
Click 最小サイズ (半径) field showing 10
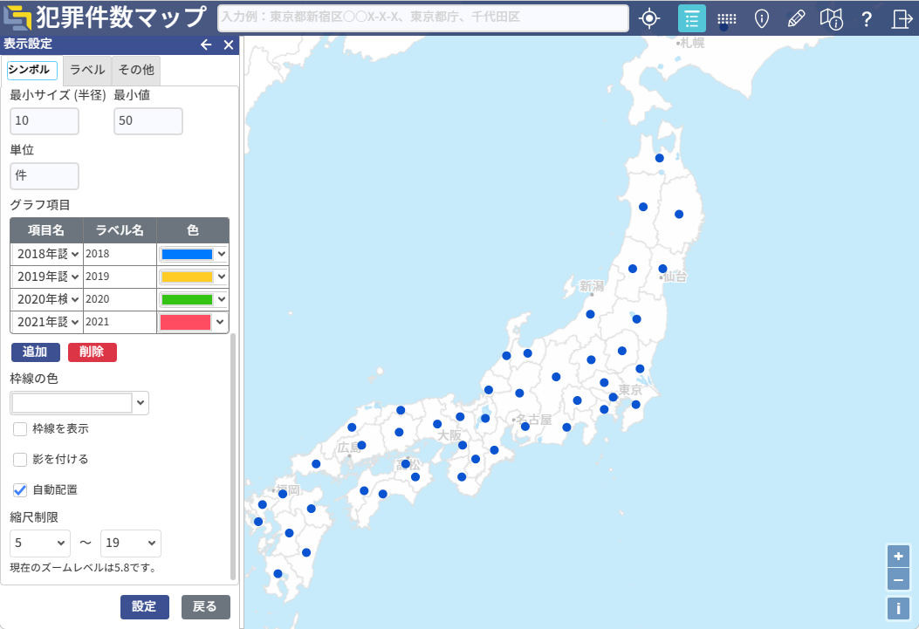click(x=45, y=121)
